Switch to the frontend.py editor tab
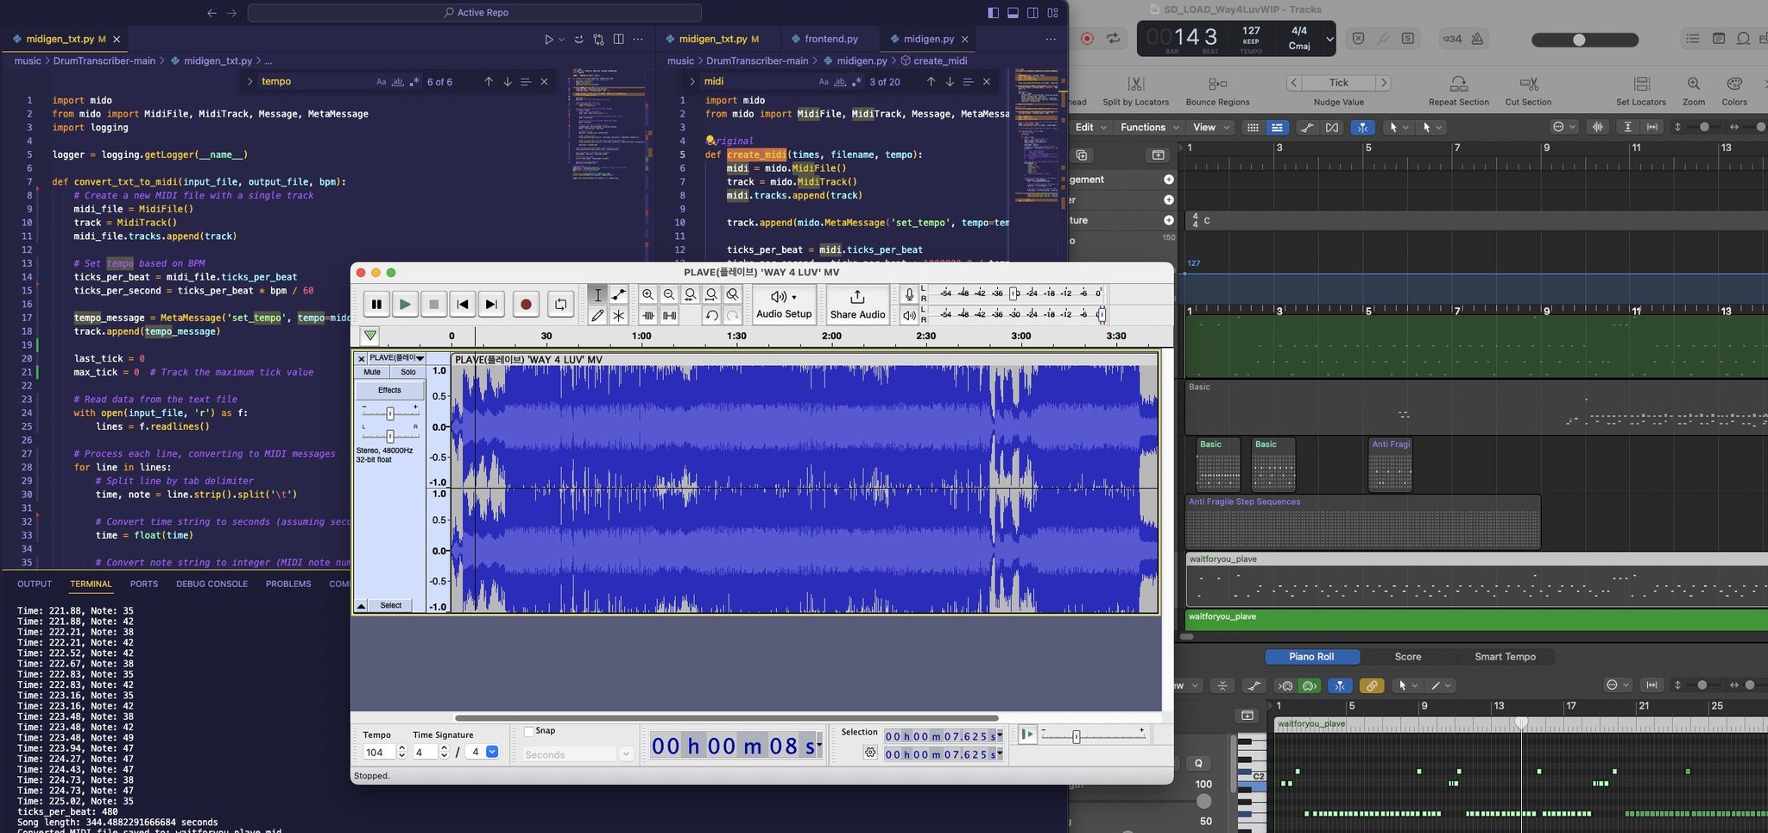Viewport: 1768px width, 833px height. pyautogui.click(x=830, y=39)
